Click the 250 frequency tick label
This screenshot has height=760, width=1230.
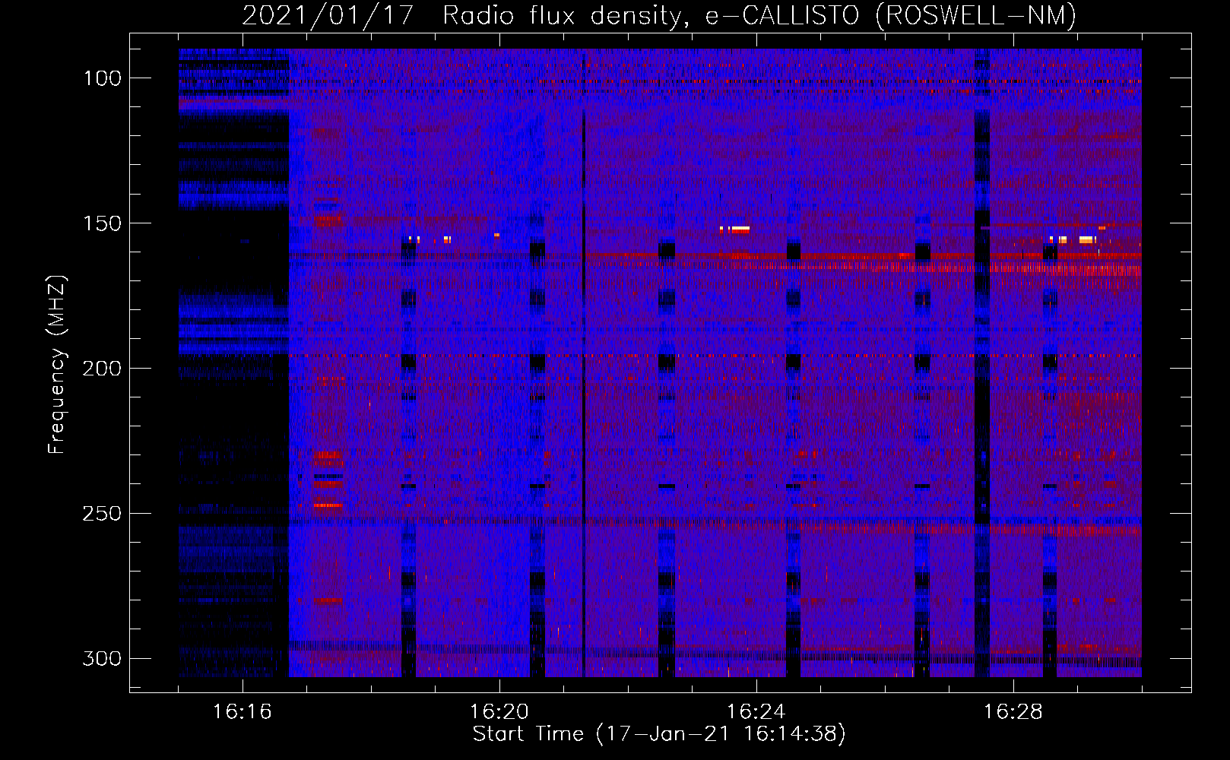pyautogui.click(x=103, y=514)
